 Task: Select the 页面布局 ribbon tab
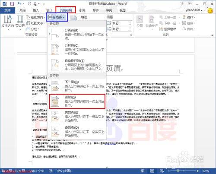(x=66, y=10)
